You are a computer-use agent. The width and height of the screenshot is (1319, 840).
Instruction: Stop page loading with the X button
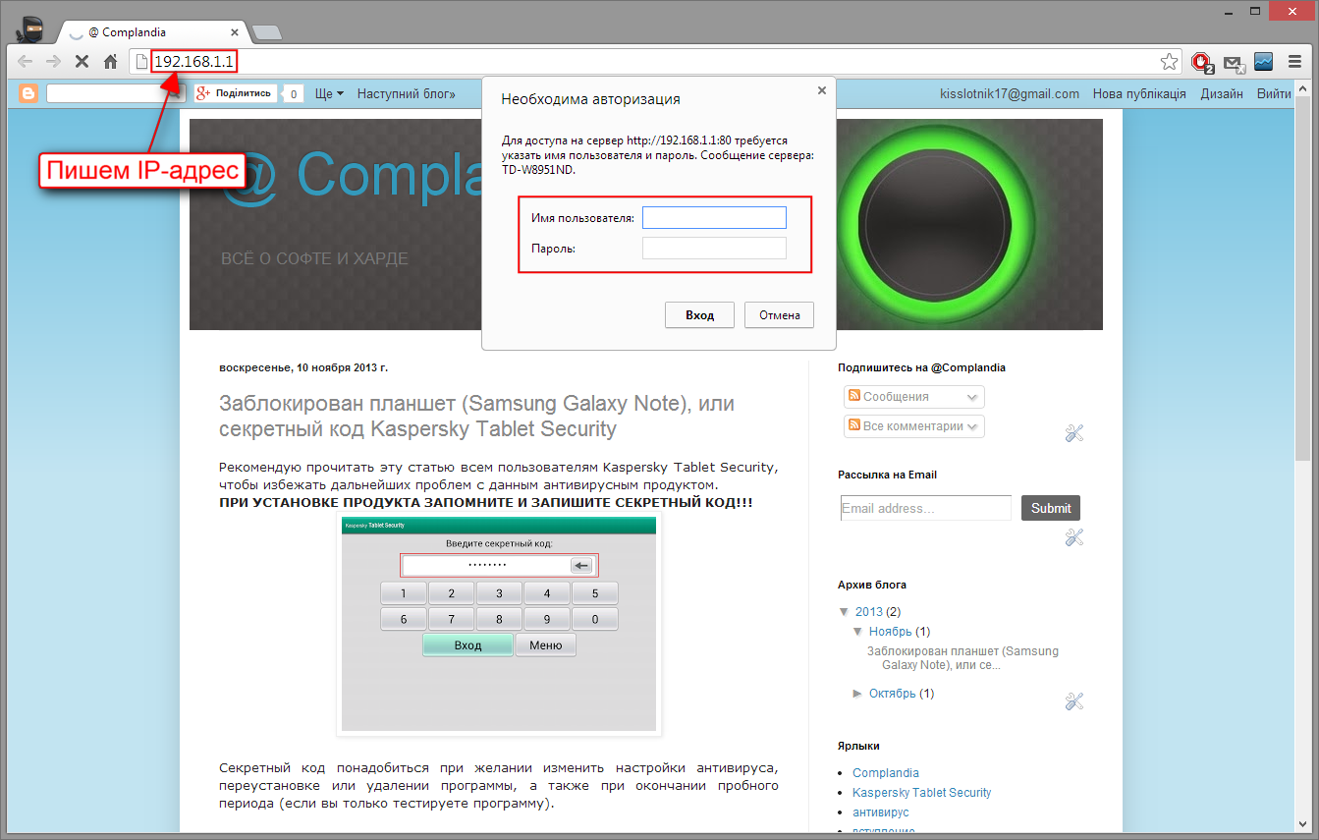[x=82, y=62]
